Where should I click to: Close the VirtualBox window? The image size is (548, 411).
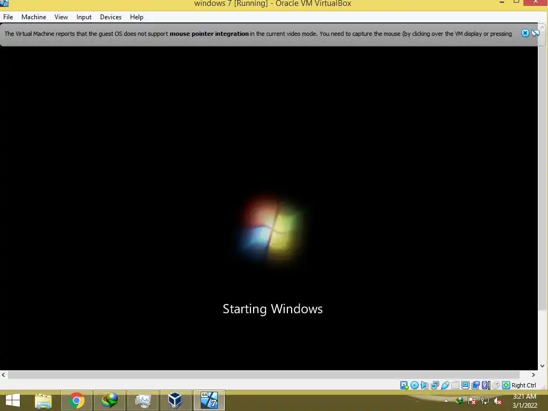point(536,3)
